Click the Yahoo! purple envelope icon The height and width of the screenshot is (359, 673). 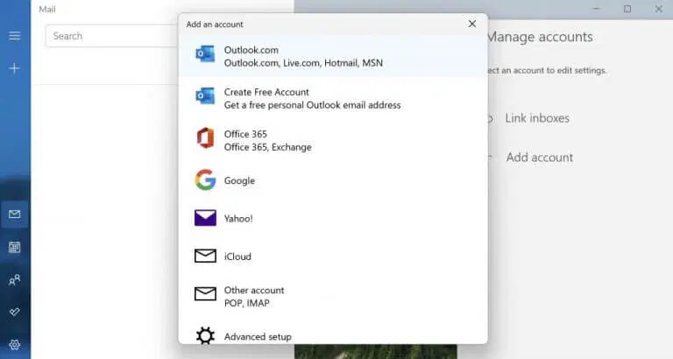205,218
